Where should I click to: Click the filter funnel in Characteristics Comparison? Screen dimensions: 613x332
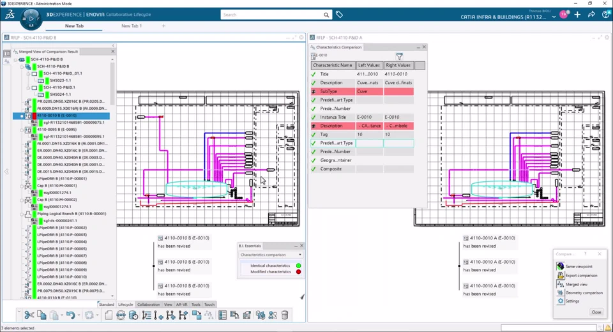(x=399, y=56)
